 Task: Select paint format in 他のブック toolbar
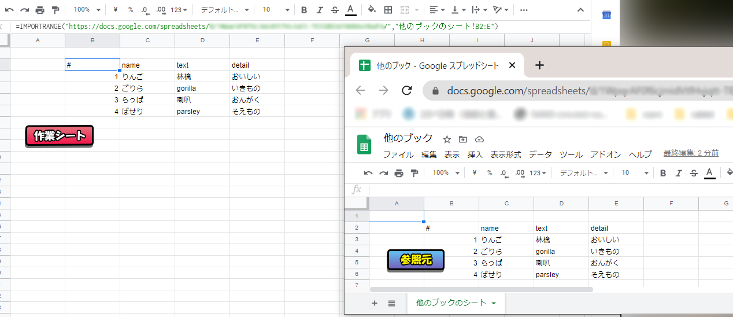(414, 172)
